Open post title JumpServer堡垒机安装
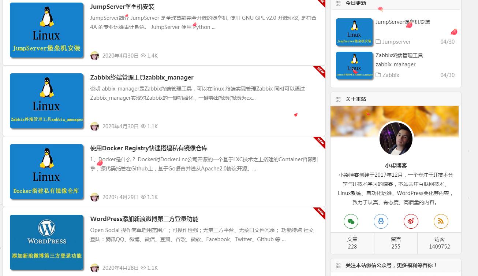478x276 pixels. [122, 7]
